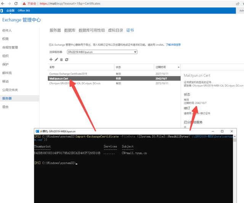Switch to 证书 tab

[x=130, y=30]
